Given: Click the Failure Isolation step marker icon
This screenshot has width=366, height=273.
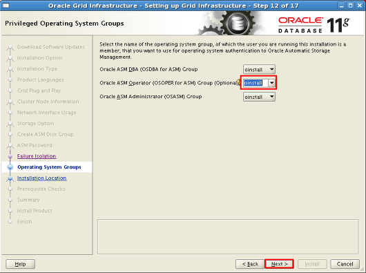Looking at the screenshot, I should coord(10,156).
